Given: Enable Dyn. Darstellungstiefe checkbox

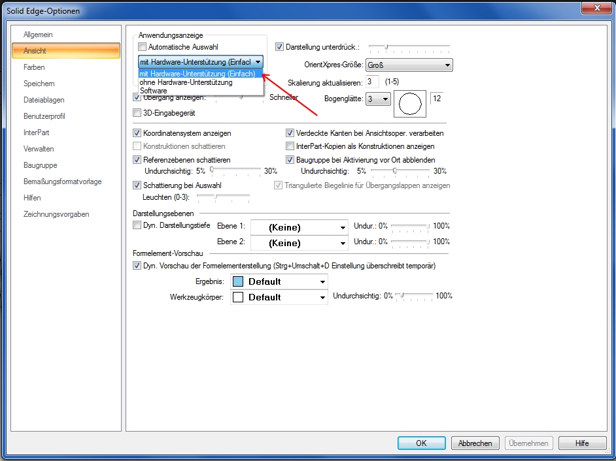Looking at the screenshot, I should [x=137, y=225].
